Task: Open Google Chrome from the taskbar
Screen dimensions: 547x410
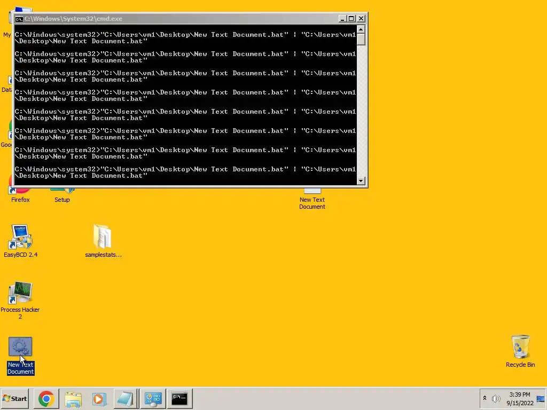Action: point(46,398)
